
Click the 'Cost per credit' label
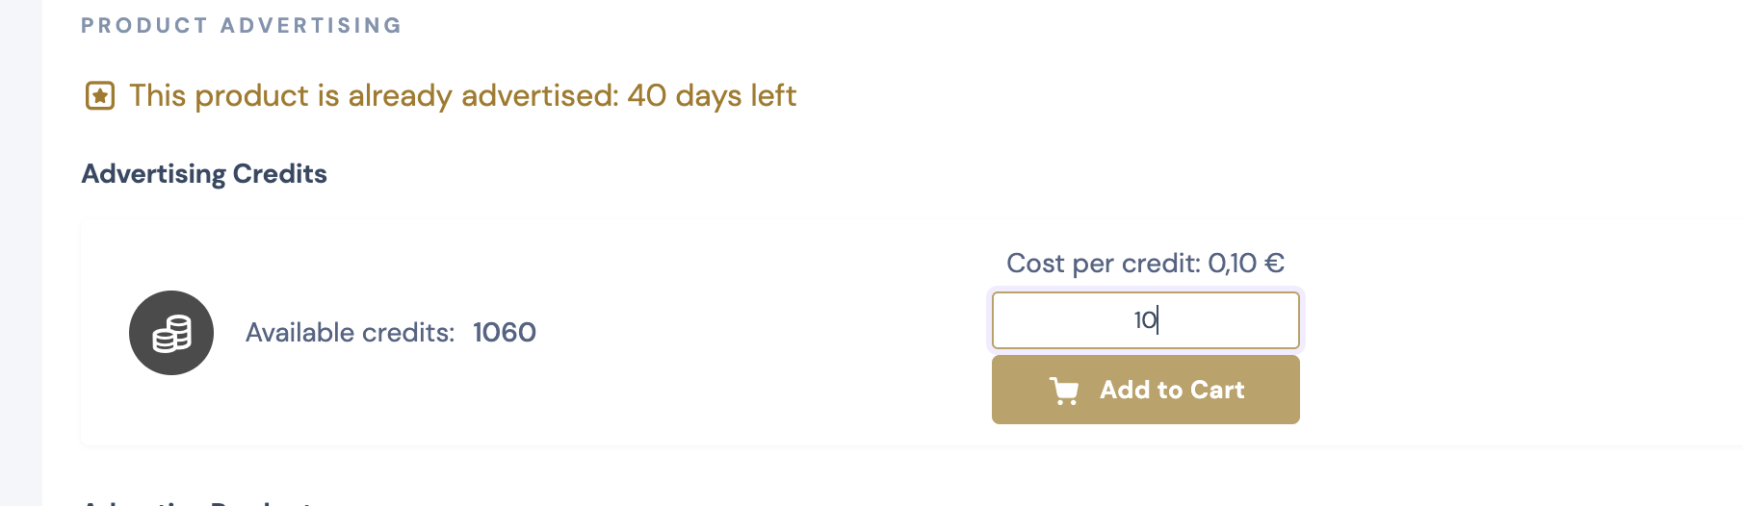click(1104, 264)
